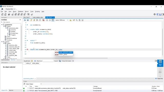Click create new view icon
The image size is (164, 92).
pos(19,14)
